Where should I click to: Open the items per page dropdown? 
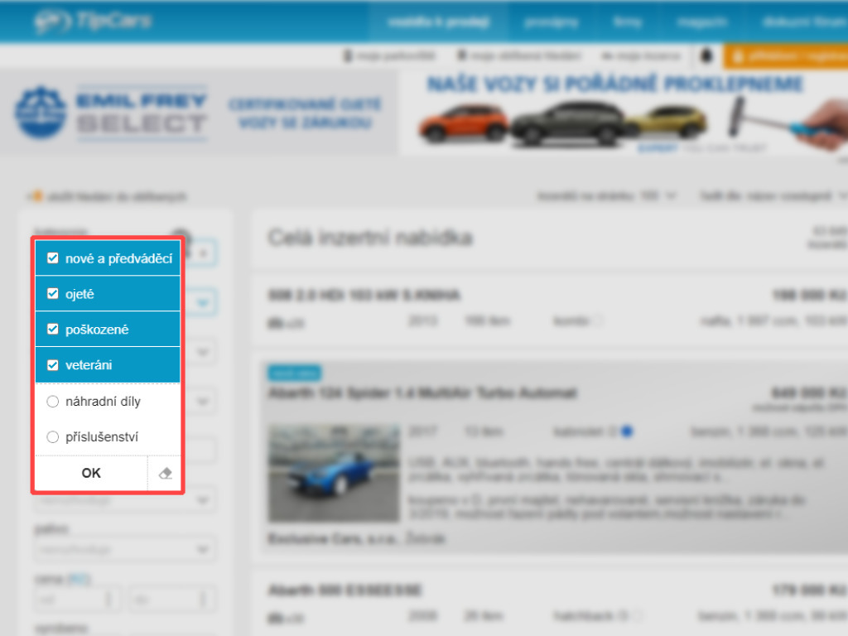pyautogui.click(x=608, y=196)
